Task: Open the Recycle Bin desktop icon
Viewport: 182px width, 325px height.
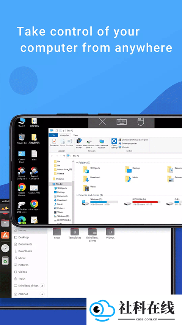Action: [x=22, y=139]
